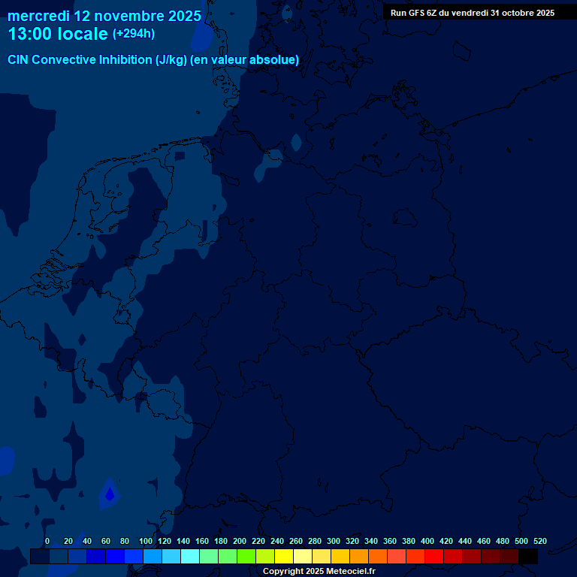Click the yellow swatch in the CIN legend
The height and width of the screenshot is (577, 577).
(284, 557)
